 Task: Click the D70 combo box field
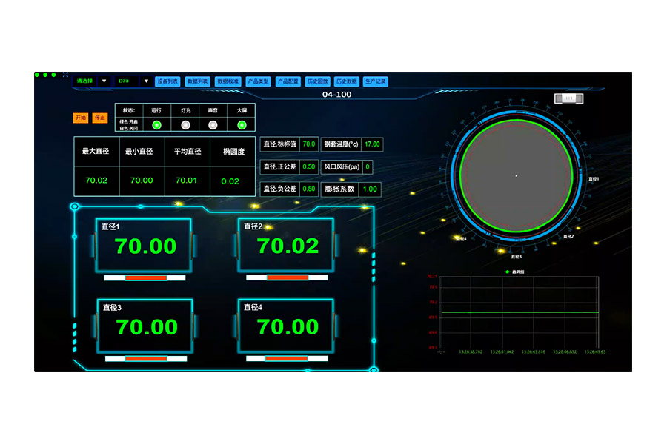133,81
